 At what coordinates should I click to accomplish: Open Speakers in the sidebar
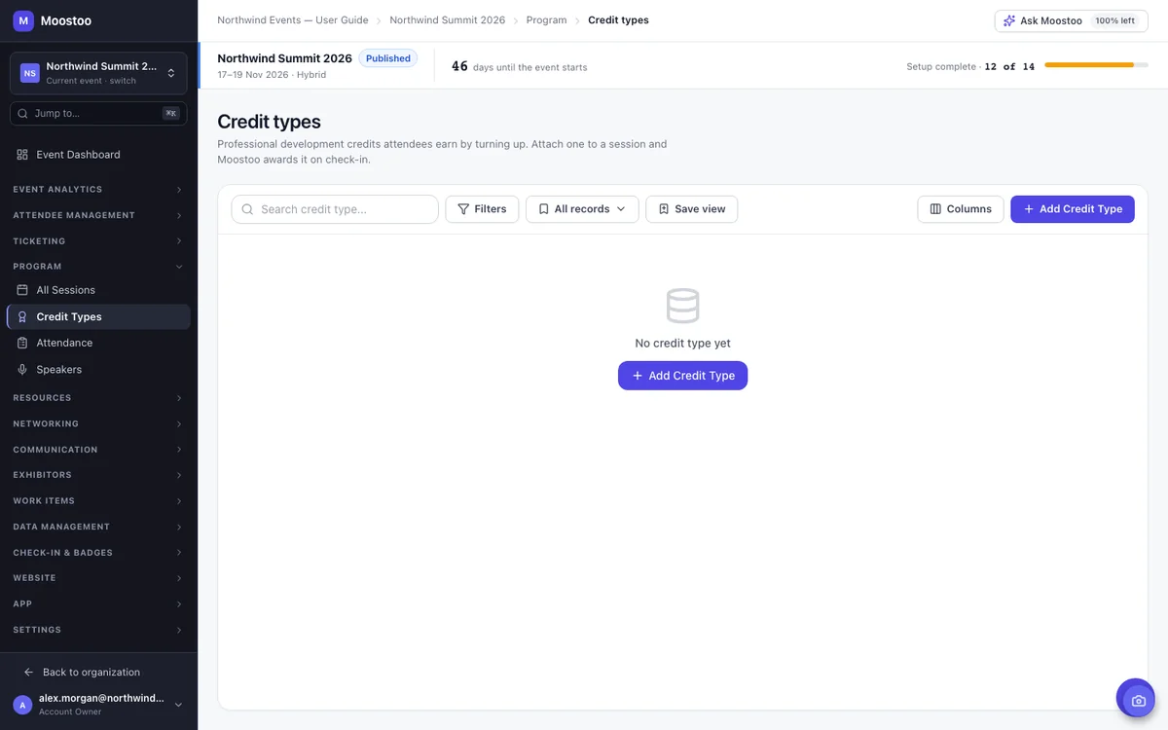point(98,370)
